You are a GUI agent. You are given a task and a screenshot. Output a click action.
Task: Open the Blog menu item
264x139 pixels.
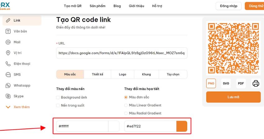point(117,6)
